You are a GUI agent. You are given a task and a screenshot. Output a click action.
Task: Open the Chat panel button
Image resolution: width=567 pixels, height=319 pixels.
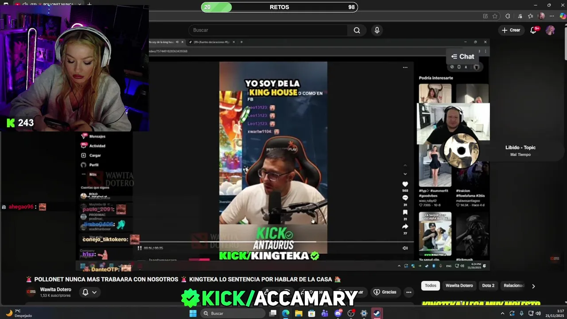click(x=462, y=56)
